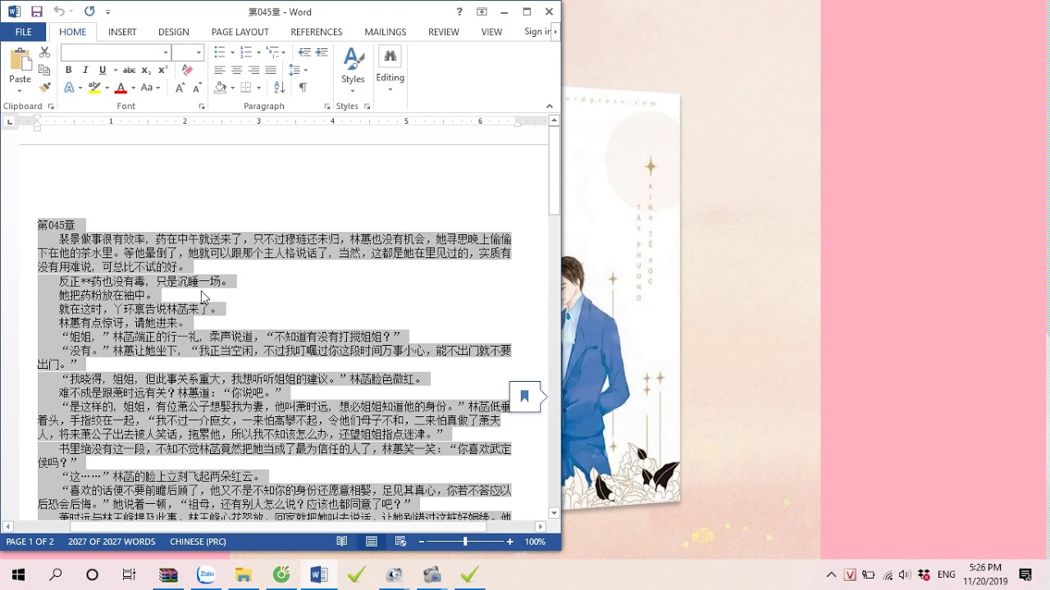This screenshot has width=1050, height=590.
Task: Open the font size dropdown
Action: (x=199, y=52)
